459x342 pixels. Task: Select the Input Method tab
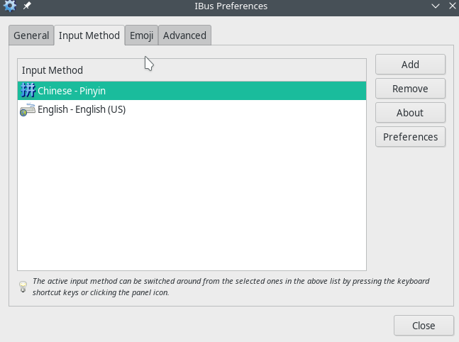[x=89, y=35]
